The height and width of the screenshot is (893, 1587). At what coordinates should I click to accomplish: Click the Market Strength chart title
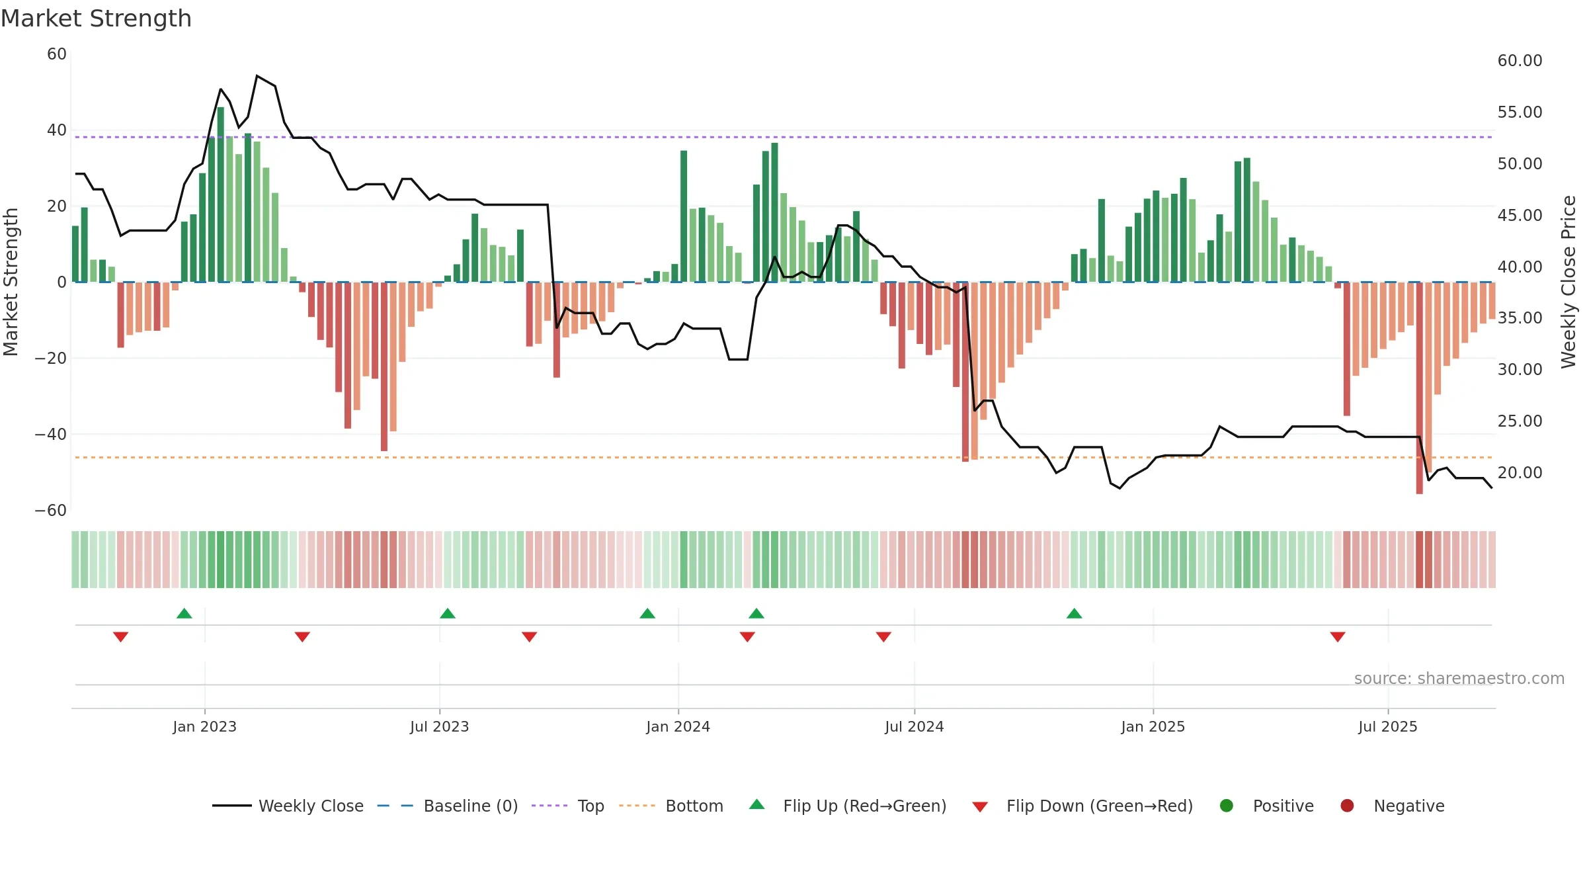point(96,19)
